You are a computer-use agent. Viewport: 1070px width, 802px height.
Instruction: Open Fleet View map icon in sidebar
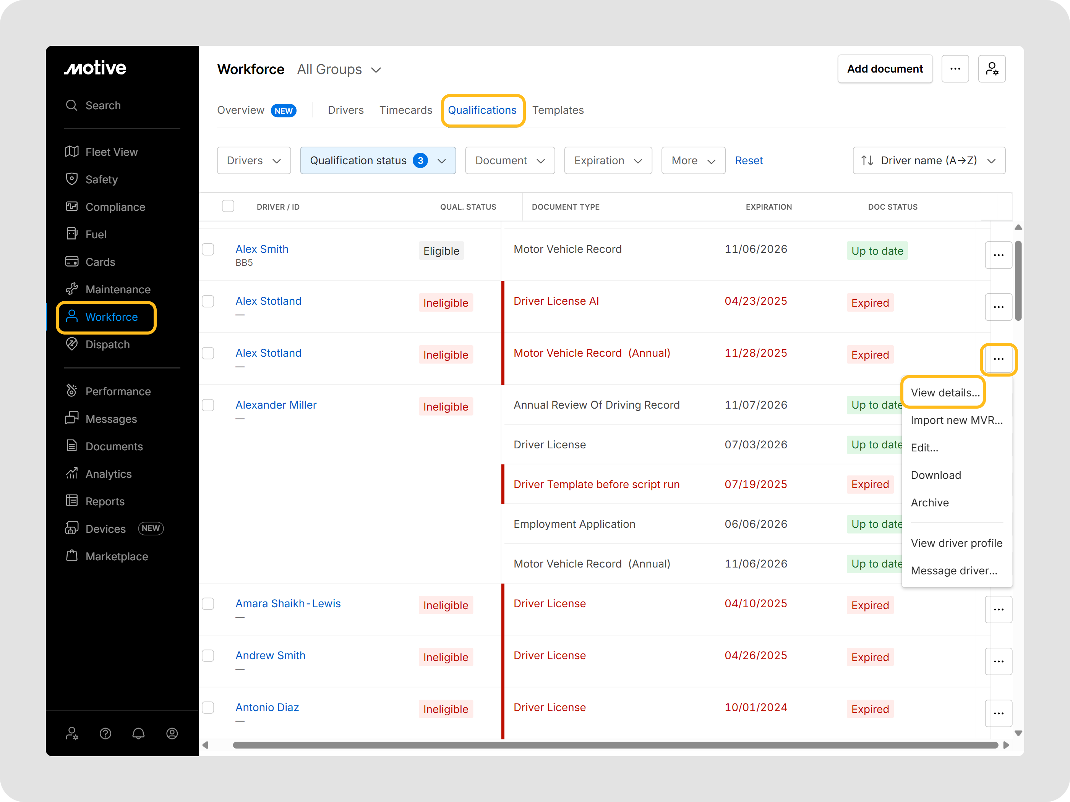(71, 152)
